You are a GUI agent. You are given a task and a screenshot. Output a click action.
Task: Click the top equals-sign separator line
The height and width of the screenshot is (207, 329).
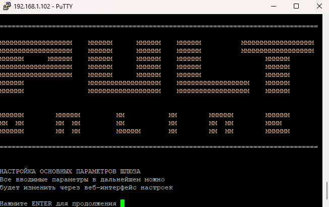tap(159, 26)
